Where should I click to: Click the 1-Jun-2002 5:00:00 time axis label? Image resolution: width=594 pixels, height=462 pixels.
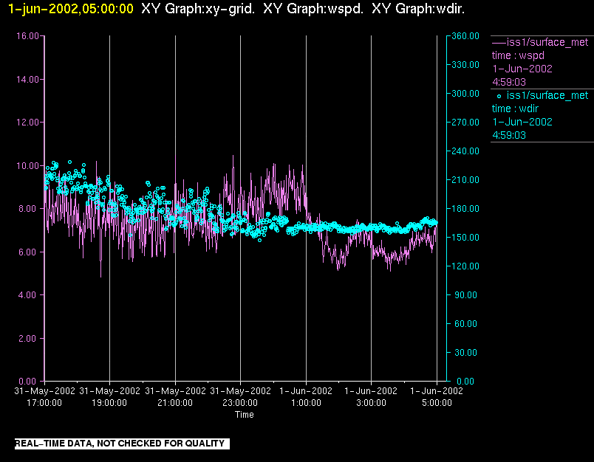click(x=437, y=396)
